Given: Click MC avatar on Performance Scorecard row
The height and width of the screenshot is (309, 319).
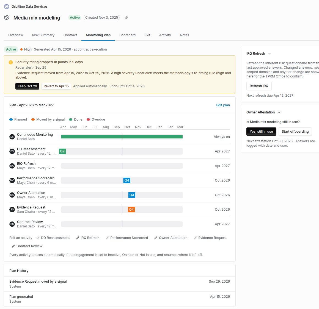Looking at the screenshot, I should (x=12, y=180).
